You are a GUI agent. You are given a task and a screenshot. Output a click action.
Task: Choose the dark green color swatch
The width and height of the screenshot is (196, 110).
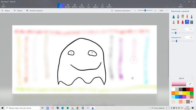[192, 93]
